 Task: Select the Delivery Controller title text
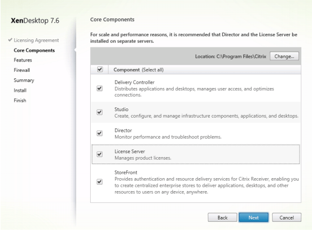click(x=134, y=82)
